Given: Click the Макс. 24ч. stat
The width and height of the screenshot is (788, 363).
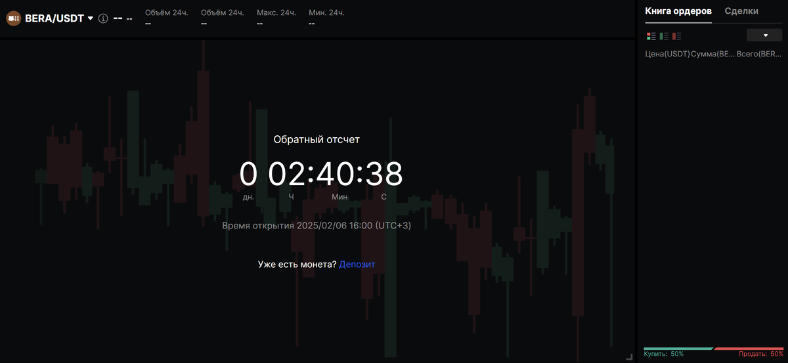Looking at the screenshot, I should tap(276, 18).
